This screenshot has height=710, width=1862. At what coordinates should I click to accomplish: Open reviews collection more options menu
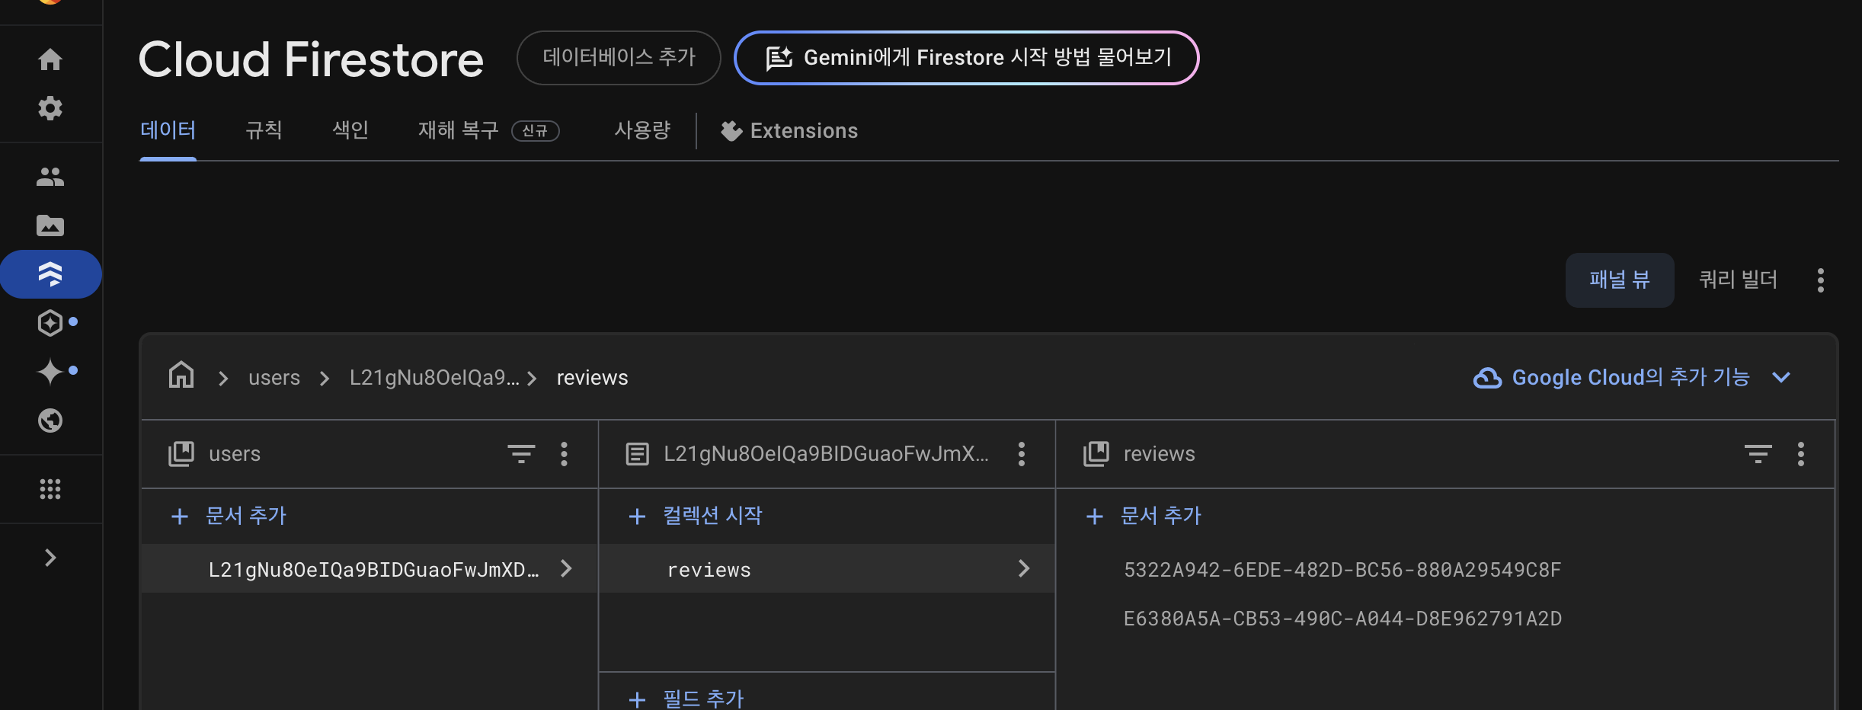pos(1801,454)
